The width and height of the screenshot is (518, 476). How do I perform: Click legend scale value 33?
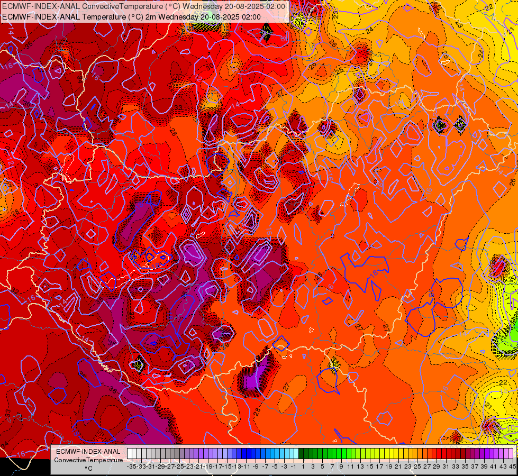coord(456,466)
